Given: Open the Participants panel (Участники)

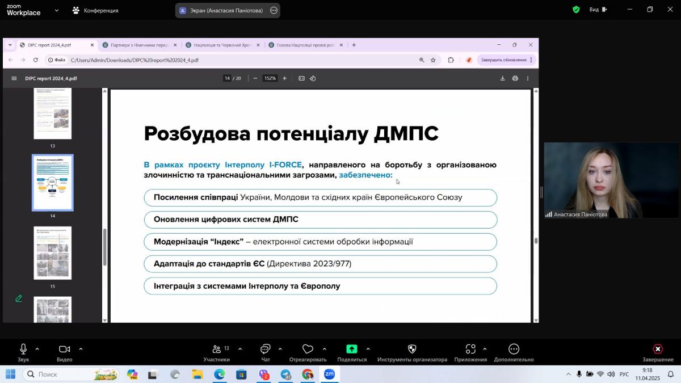Looking at the screenshot, I should click(x=216, y=350).
